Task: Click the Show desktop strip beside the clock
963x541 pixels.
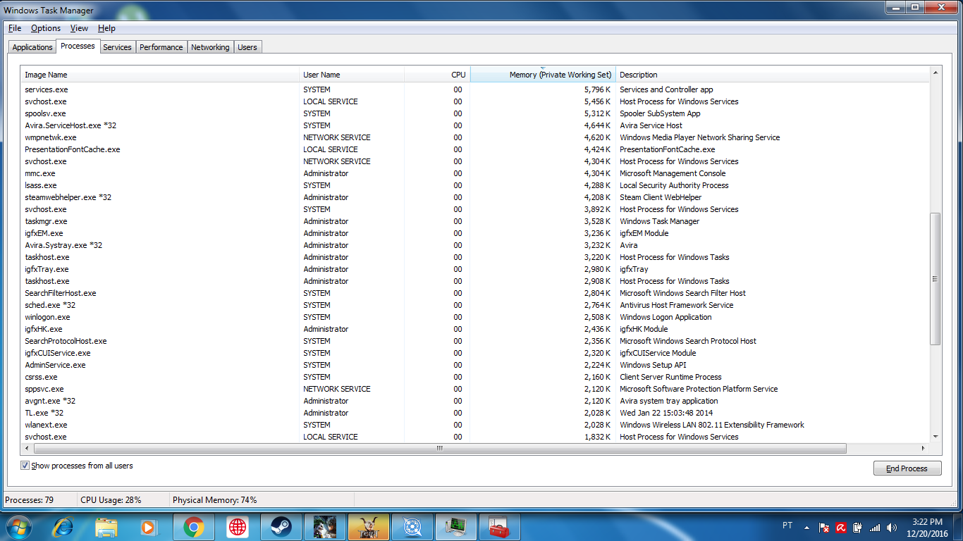Action: 958,527
